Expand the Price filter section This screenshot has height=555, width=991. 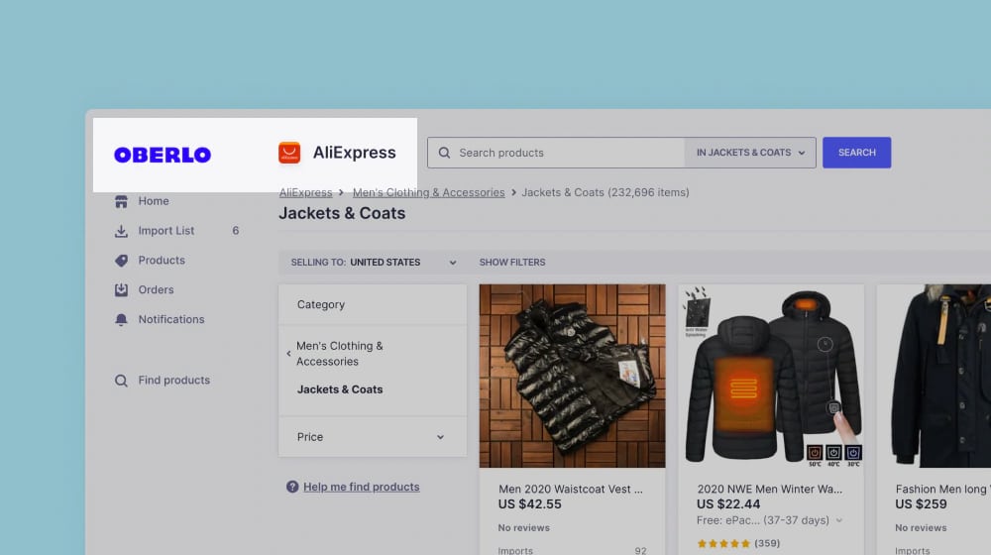pyautogui.click(x=373, y=437)
